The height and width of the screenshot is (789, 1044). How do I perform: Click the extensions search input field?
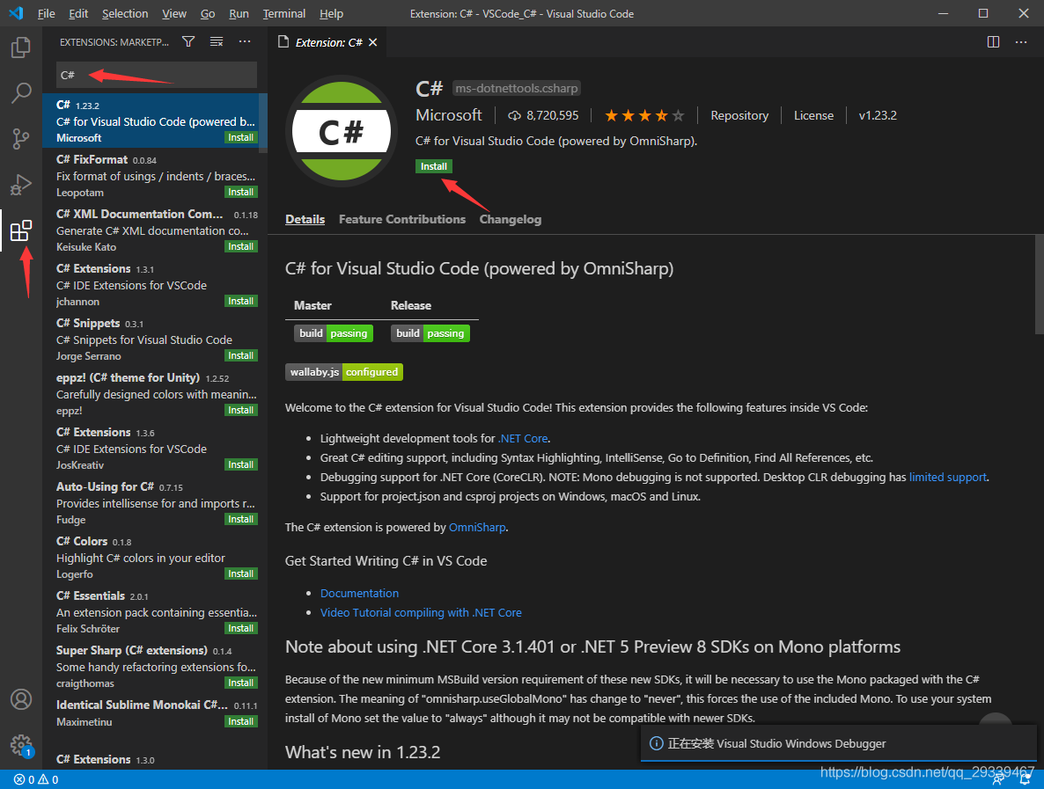click(x=157, y=75)
